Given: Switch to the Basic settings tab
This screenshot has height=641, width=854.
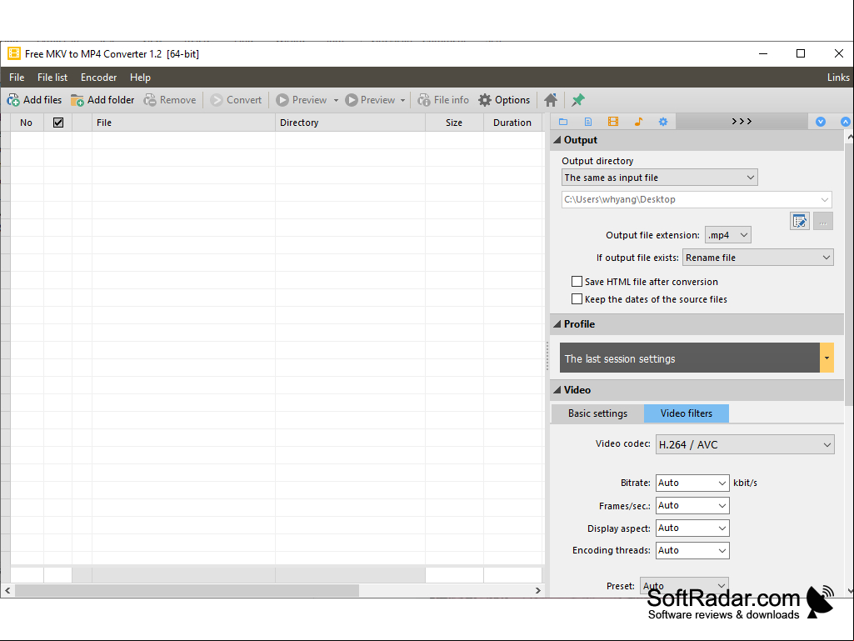Looking at the screenshot, I should point(597,413).
